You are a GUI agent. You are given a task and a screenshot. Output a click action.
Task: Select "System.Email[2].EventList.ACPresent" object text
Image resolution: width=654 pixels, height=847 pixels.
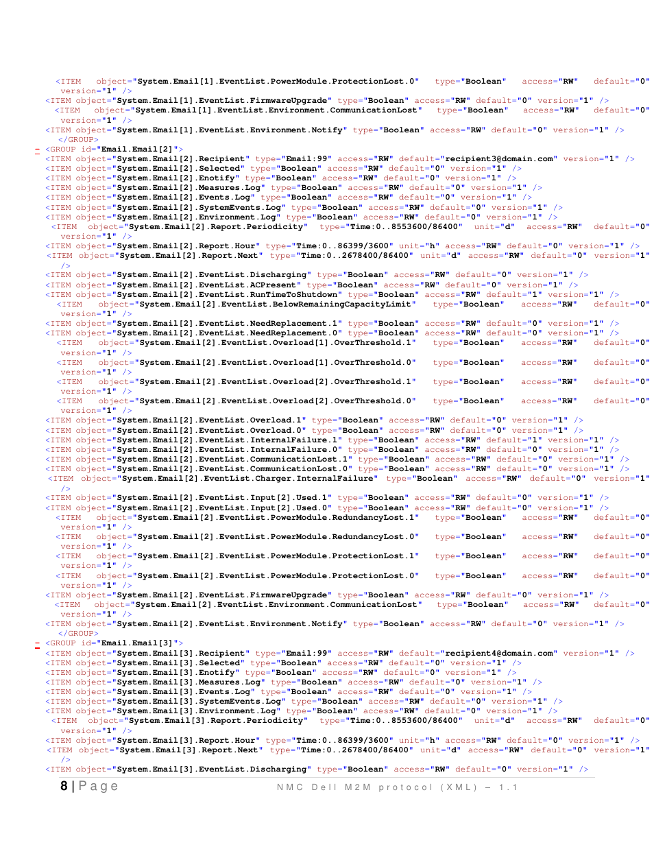click(x=207, y=285)
